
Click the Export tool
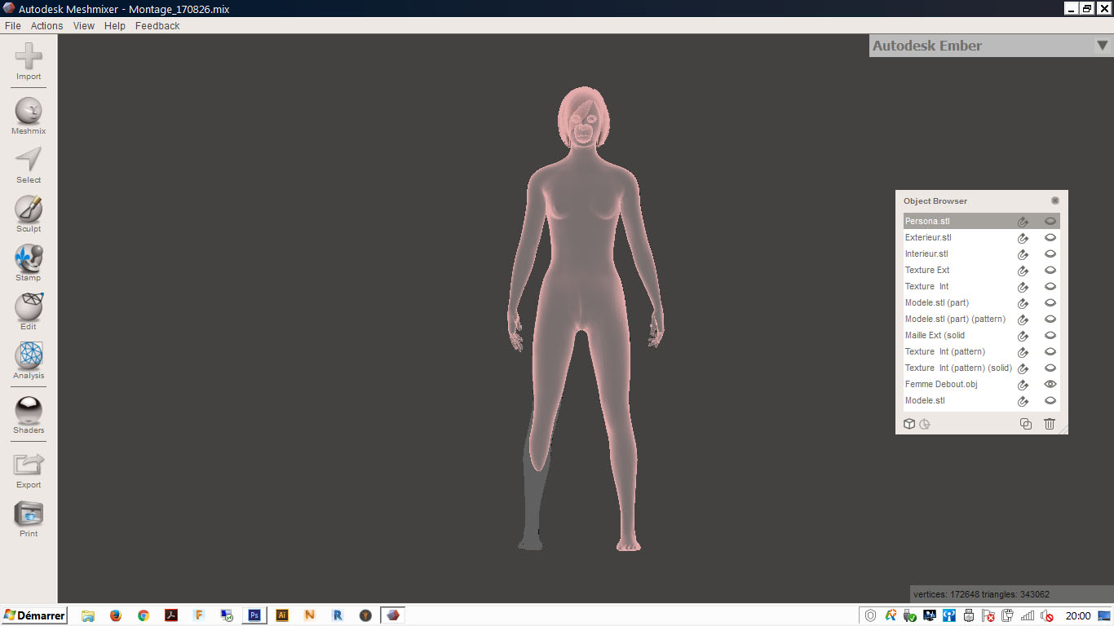pyautogui.click(x=29, y=469)
